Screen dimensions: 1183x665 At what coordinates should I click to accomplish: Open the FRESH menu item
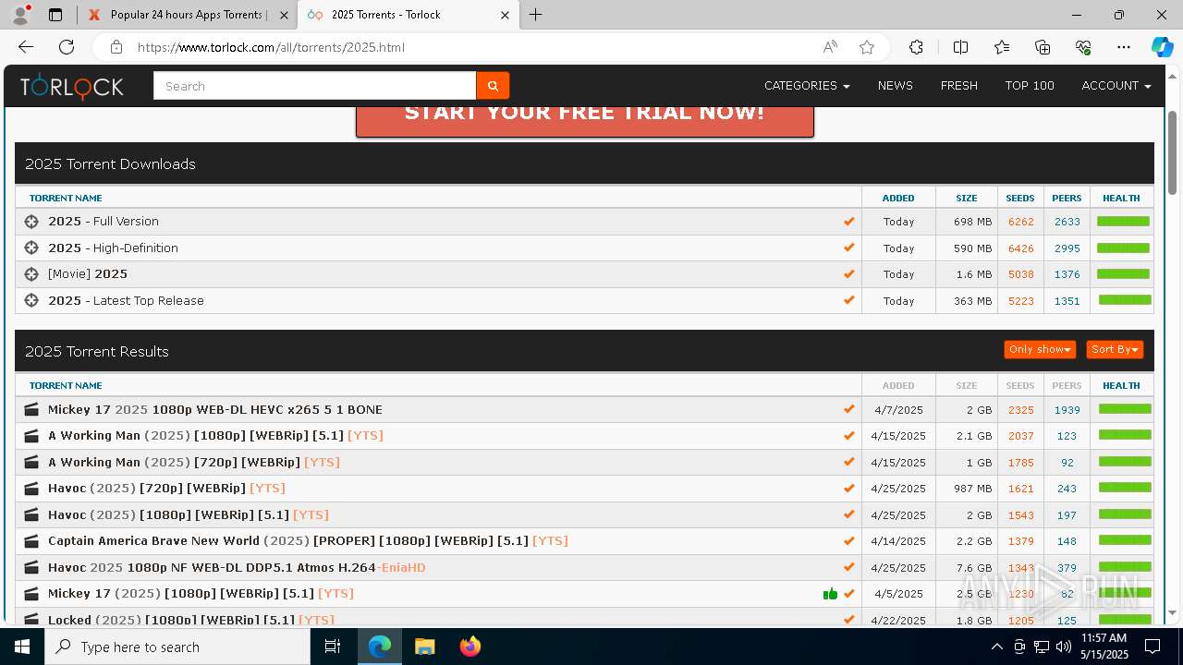[x=959, y=86]
